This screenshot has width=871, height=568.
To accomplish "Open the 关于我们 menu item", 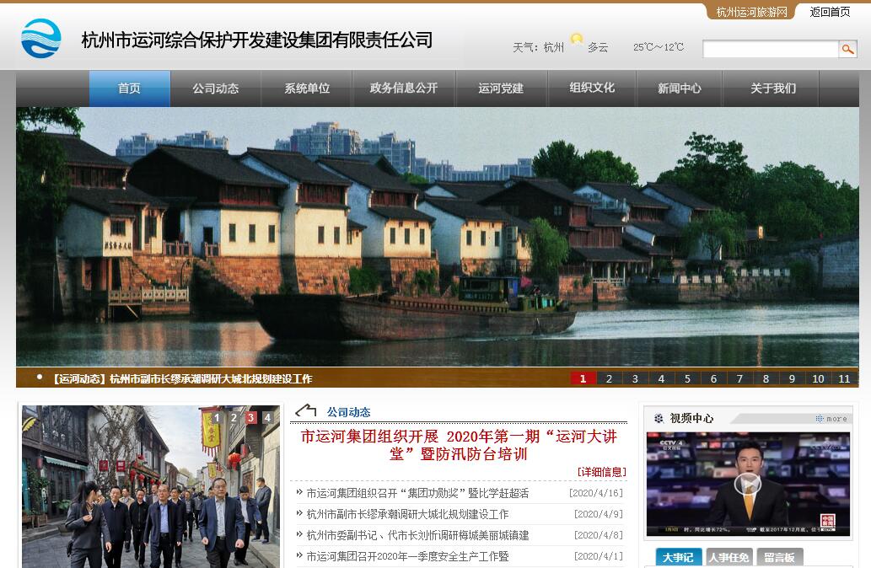I will click(x=772, y=88).
